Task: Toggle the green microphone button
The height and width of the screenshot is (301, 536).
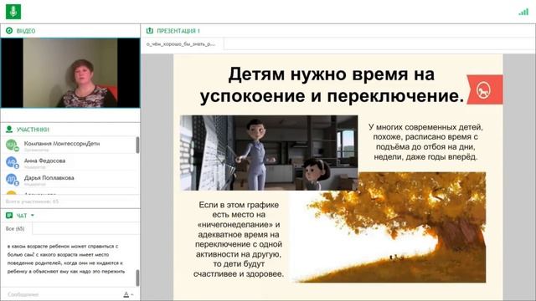Action: (13, 12)
